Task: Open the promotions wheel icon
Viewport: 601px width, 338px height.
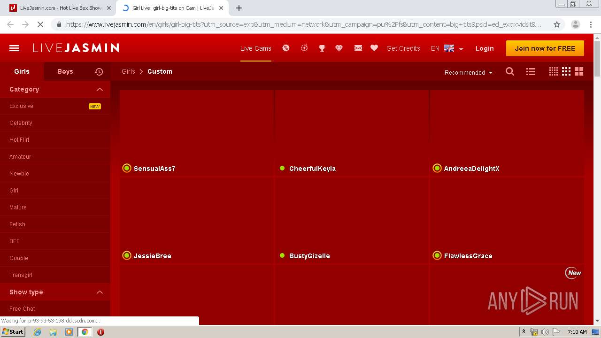Action: 304,48
